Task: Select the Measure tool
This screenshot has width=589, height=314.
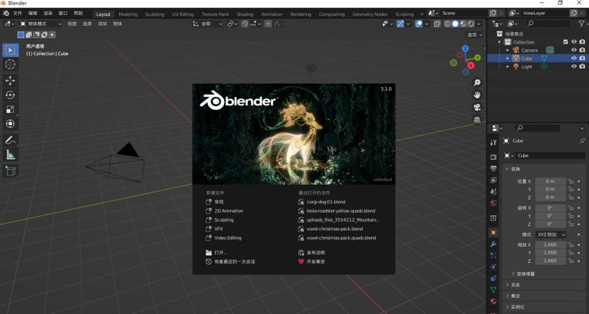Action: pyautogui.click(x=11, y=155)
